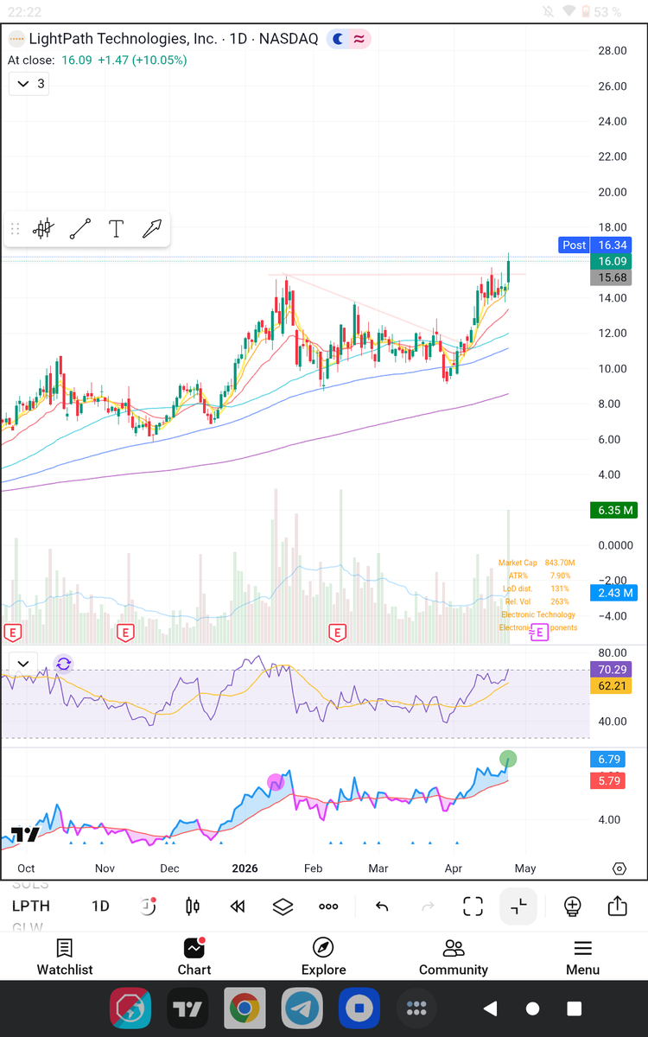Expand the indicators legend showing 3
The height and width of the screenshot is (1037, 648).
point(29,84)
